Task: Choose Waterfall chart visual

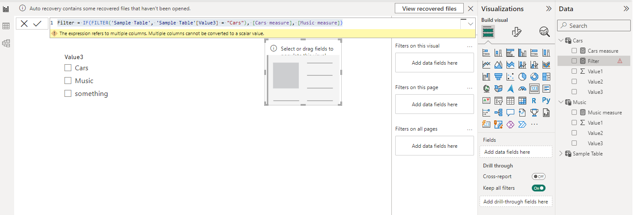Action: pyautogui.click(x=486, y=77)
